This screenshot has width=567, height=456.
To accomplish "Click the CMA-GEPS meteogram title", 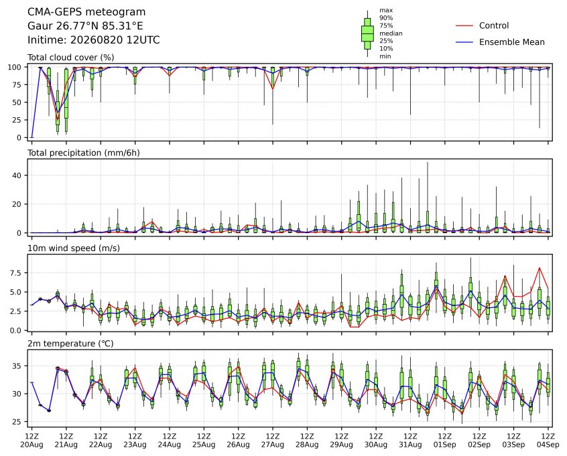I will pyautogui.click(x=86, y=12).
